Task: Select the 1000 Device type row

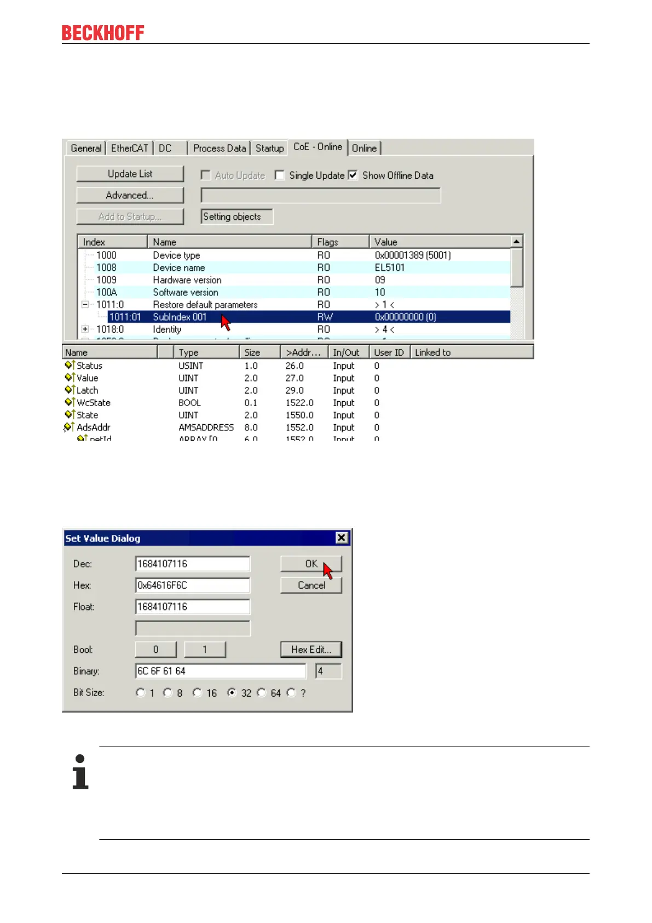Action: 295,255
